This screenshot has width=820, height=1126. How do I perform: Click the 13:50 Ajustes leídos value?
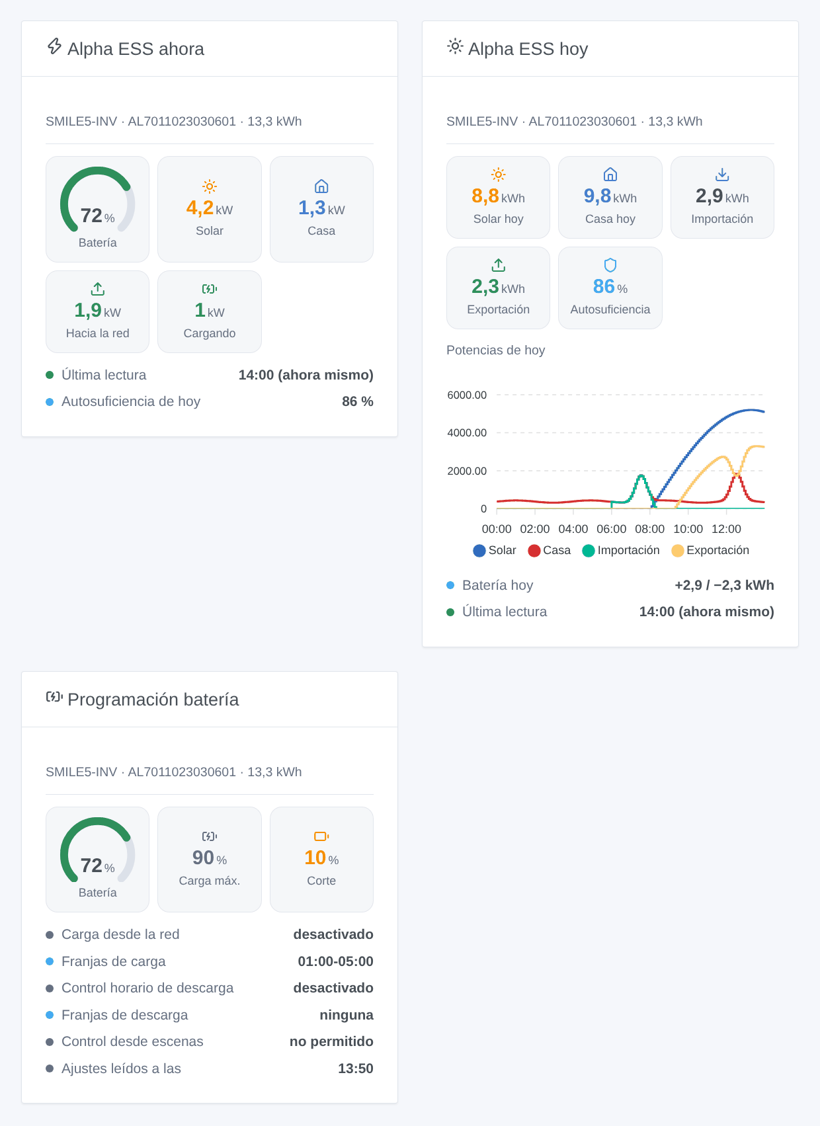coord(356,1068)
